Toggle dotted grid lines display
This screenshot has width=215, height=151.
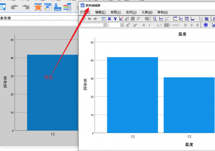click(x=201, y=19)
